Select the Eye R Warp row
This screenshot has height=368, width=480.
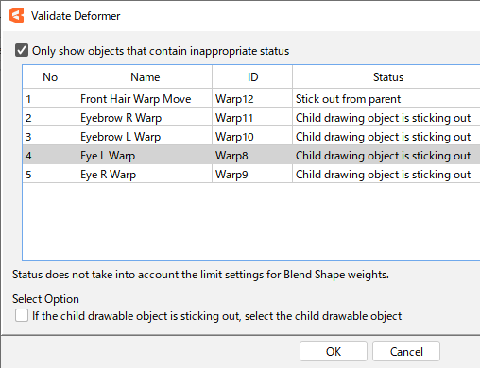251,175
